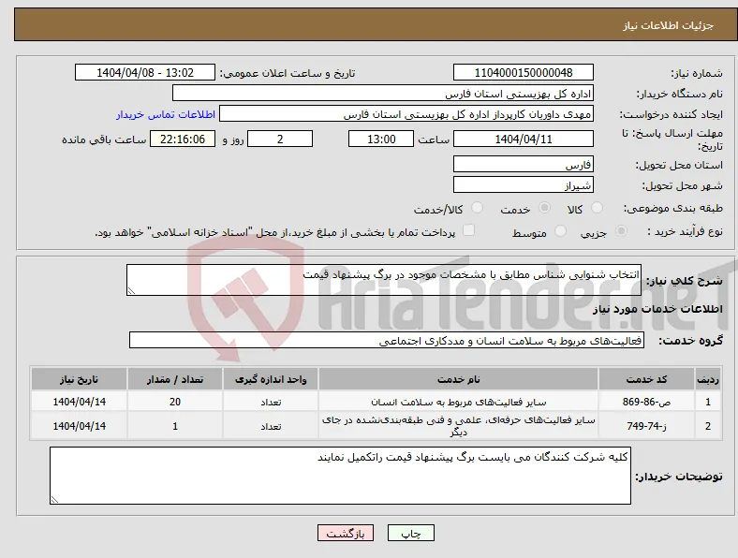The height and width of the screenshot is (558, 738).
Task: Select the متوسط purchase type radio
Action: pyautogui.click(x=560, y=230)
